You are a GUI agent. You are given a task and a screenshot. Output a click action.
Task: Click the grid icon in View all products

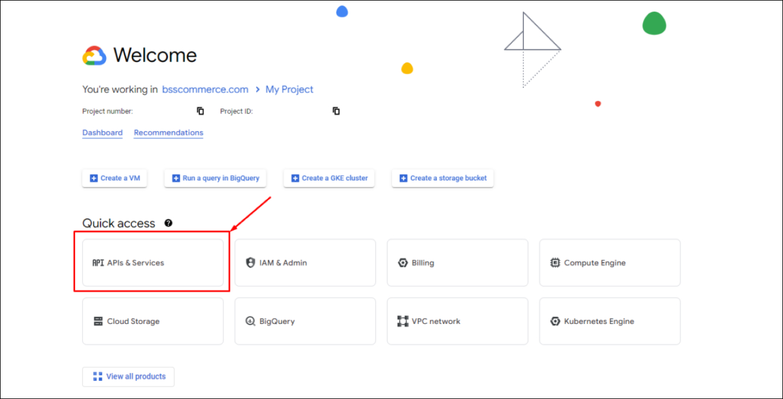click(x=98, y=376)
